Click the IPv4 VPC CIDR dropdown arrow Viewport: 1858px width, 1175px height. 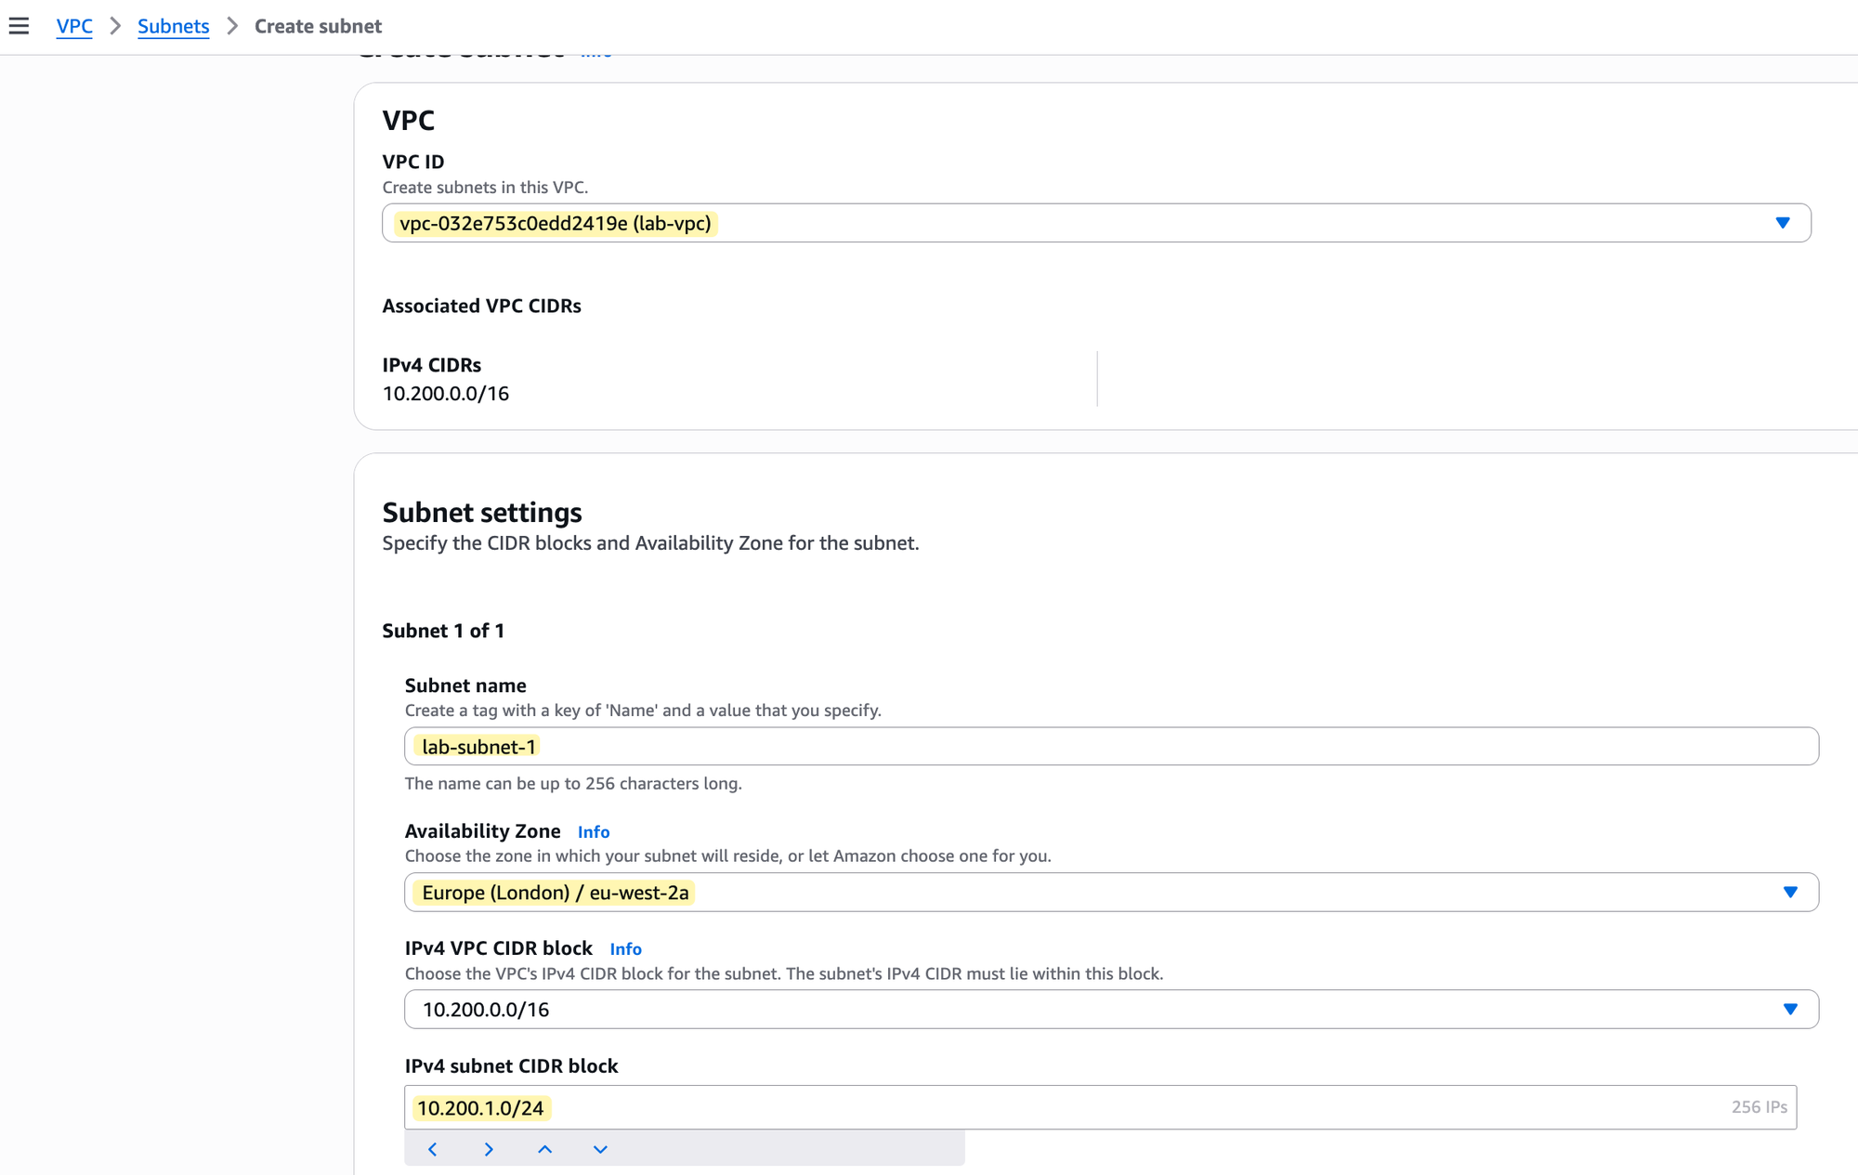click(1790, 1009)
